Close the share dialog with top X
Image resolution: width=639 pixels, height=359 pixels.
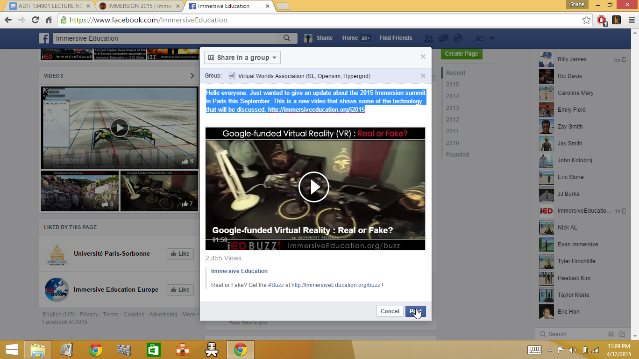click(x=423, y=57)
